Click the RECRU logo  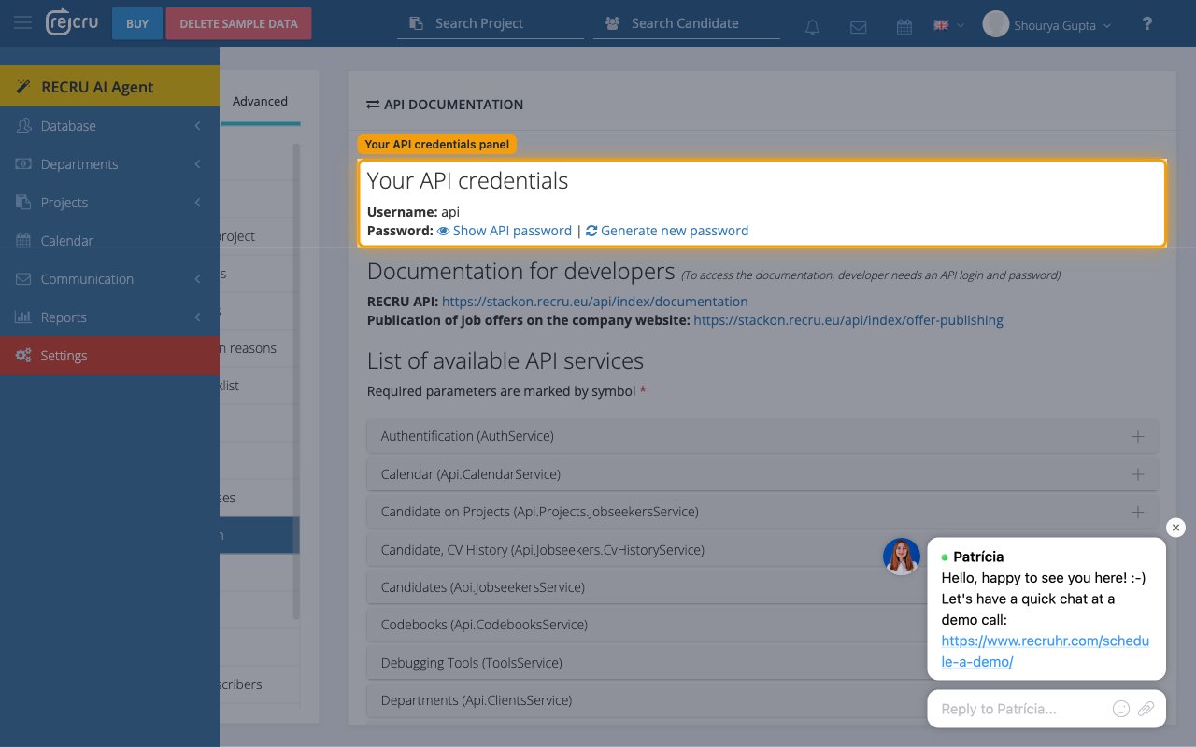[x=71, y=22]
